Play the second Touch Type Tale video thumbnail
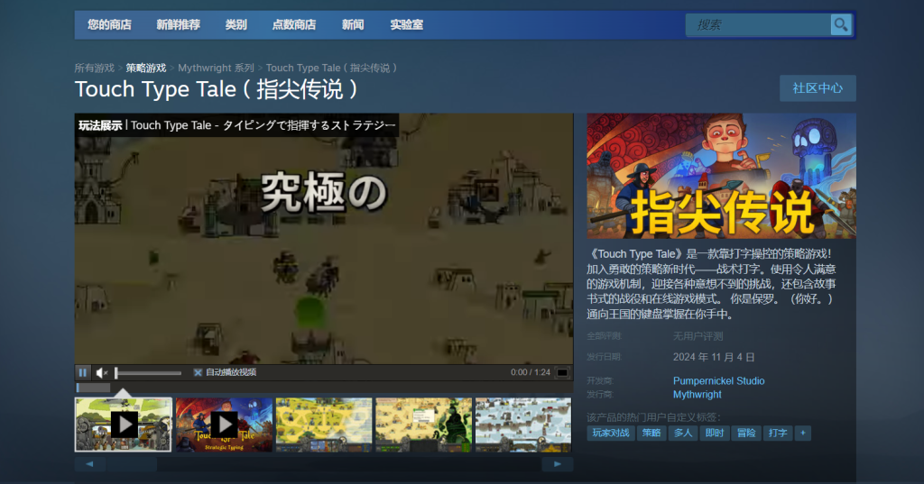 coord(224,425)
